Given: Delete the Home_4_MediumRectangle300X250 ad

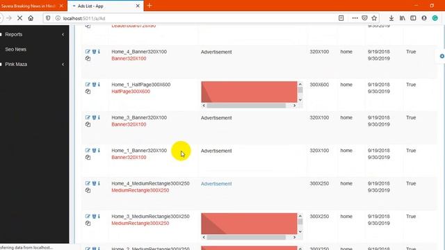Looking at the screenshot, I should tap(94, 183).
